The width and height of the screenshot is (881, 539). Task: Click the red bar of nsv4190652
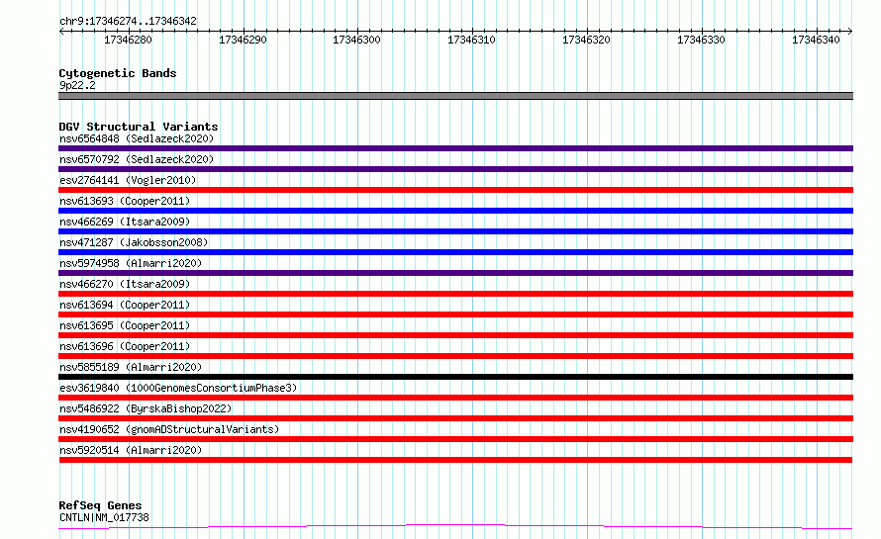tap(455, 439)
